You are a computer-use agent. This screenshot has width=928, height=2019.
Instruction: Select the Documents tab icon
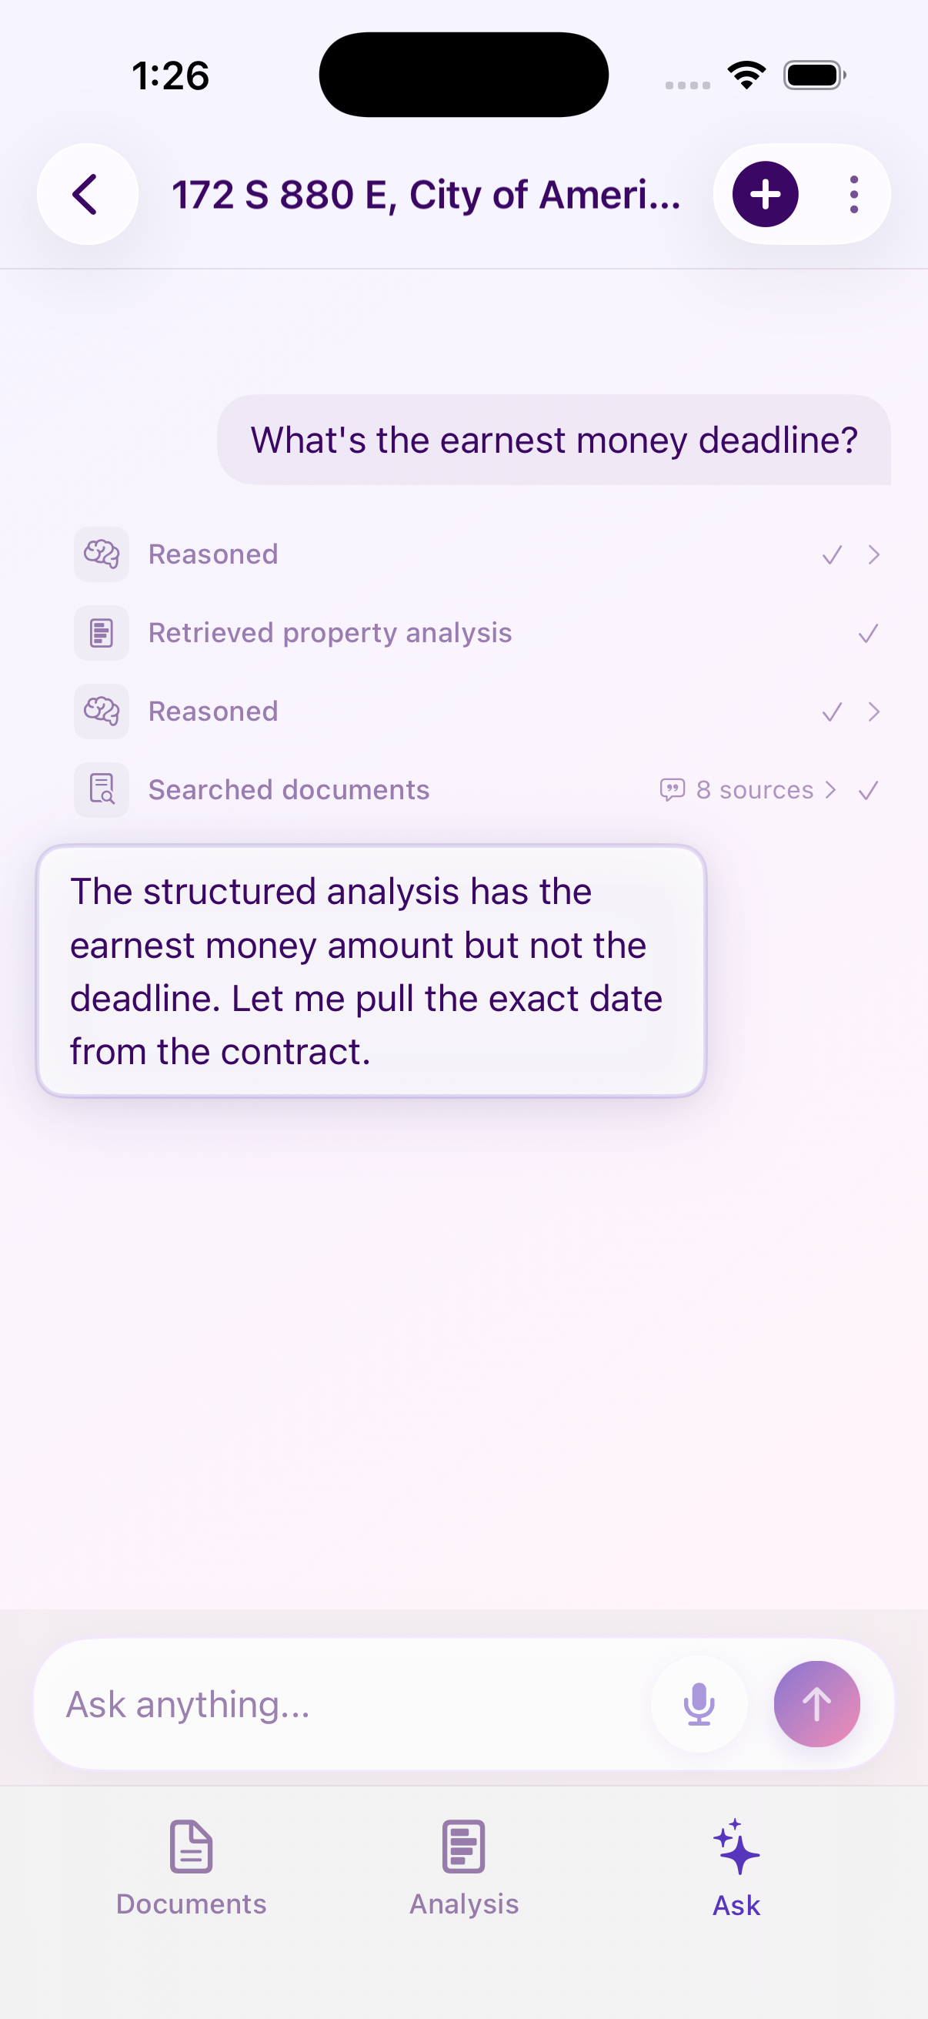pyautogui.click(x=190, y=1847)
